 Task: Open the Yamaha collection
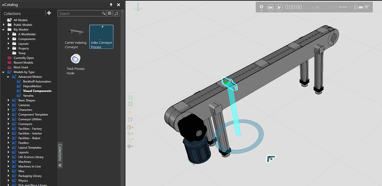[28, 96]
